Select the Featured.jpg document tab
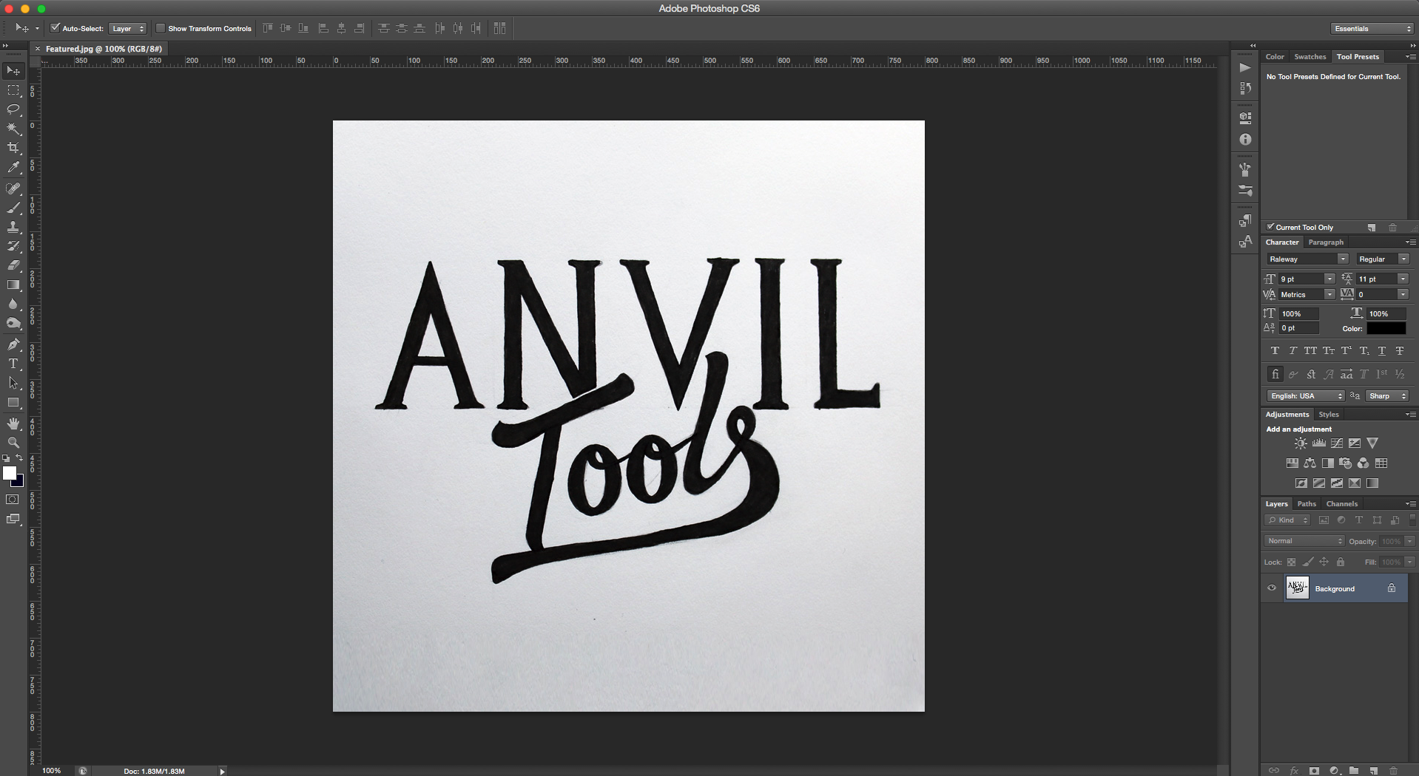The width and height of the screenshot is (1419, 776). pyautogui.click(x=104, y=49)
